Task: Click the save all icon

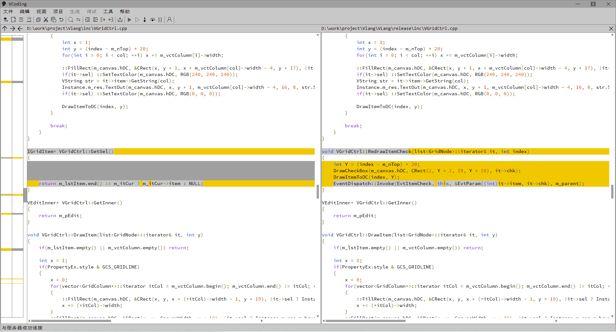Action: click(x=29, y=20)
